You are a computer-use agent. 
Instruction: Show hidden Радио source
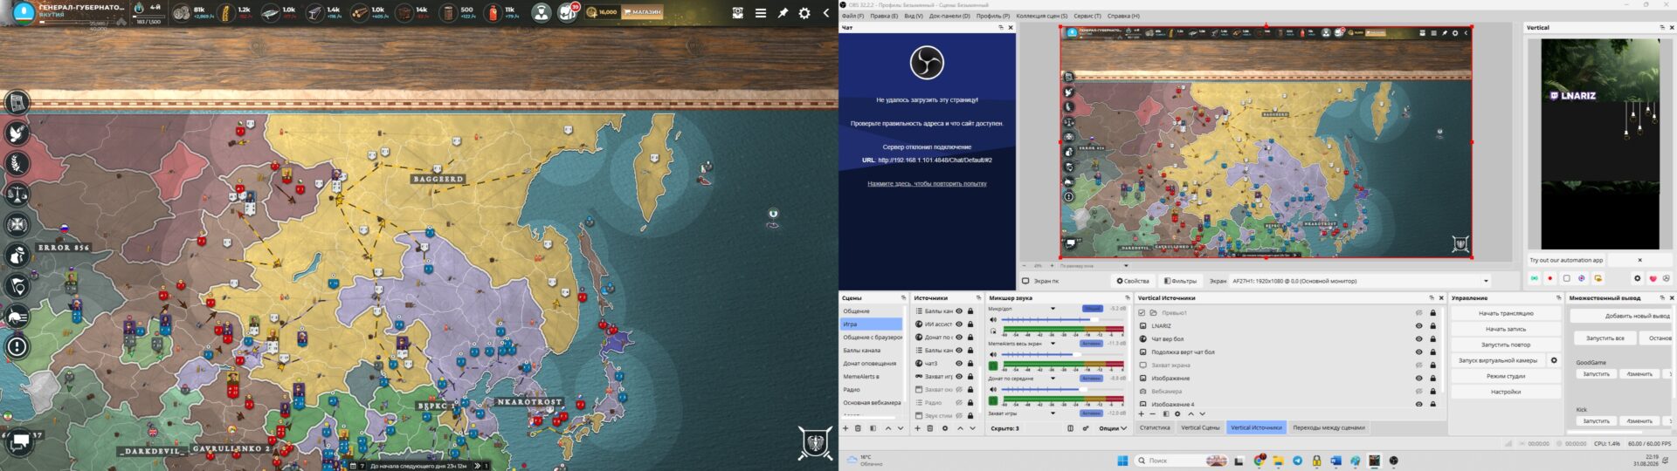(x=959, y=402)
